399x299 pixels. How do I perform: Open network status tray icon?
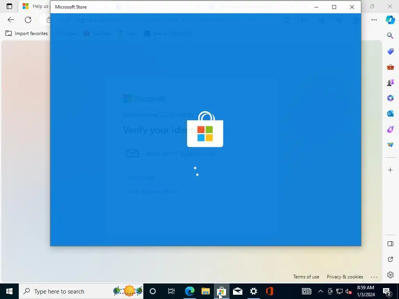[x=339, y=291]
